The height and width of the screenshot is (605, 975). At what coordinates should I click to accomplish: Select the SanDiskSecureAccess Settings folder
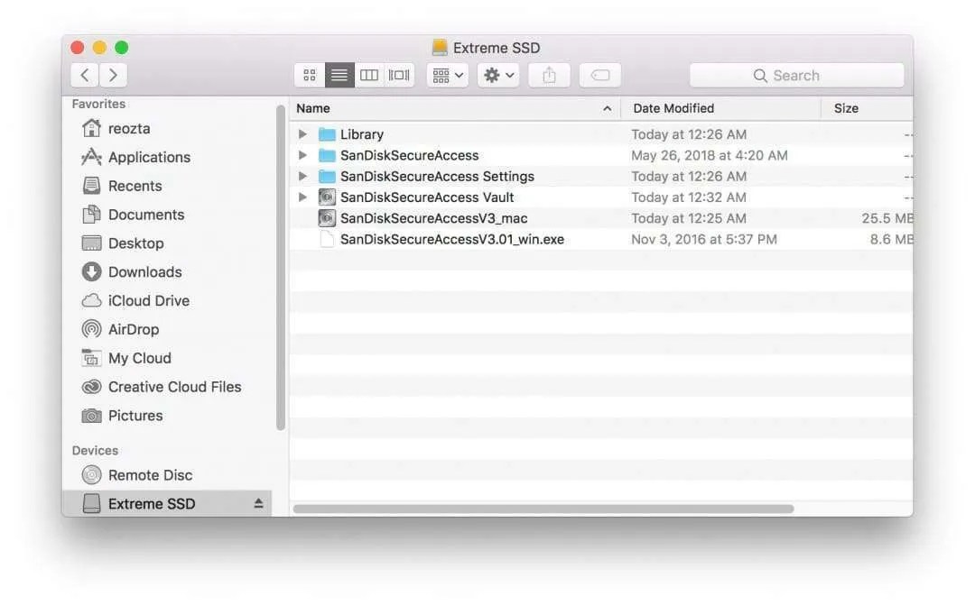tap(601, 177)
